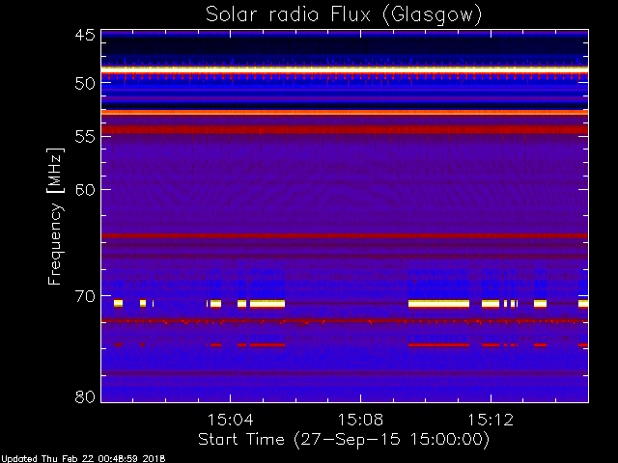Click the 60 frequency tick label

coord(85,190)
